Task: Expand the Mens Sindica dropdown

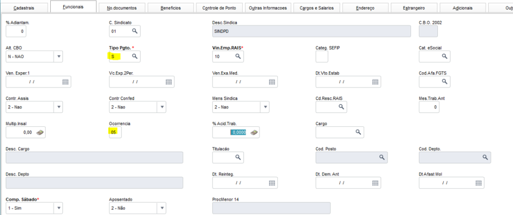Action: tap(265, 107)
